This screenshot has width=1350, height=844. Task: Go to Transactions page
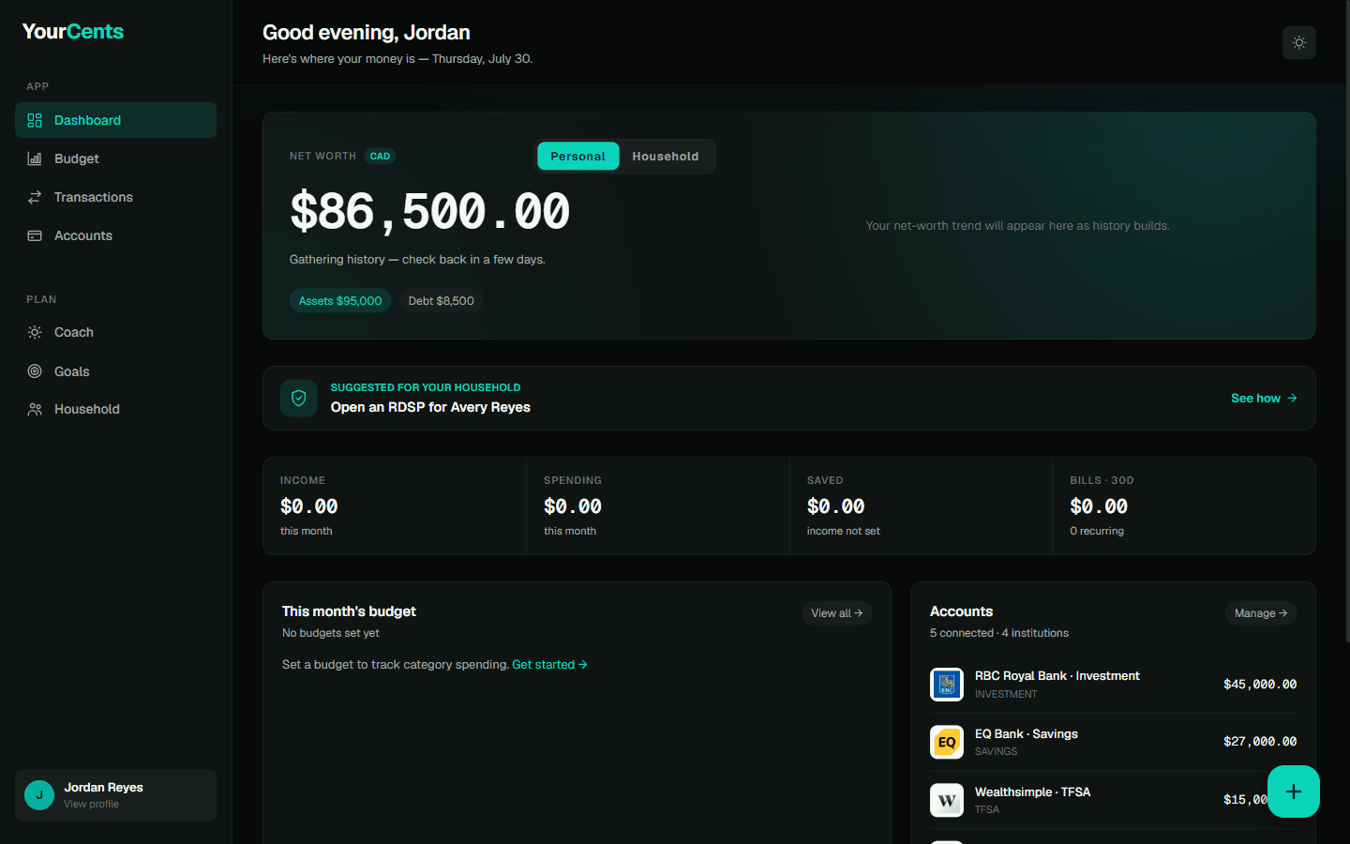coord(116,197)
